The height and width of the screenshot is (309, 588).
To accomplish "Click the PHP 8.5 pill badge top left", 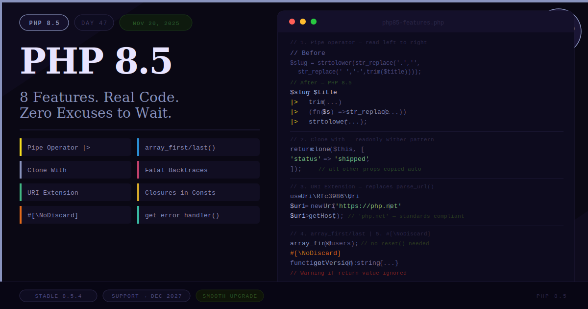I will (x=44, y=22).
